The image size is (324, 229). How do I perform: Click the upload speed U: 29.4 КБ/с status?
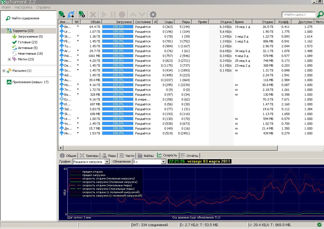(x=269, y=225)
